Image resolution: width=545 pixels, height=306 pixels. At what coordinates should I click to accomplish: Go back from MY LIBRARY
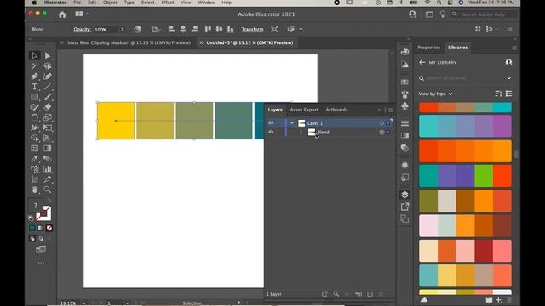tap(422, 62)
